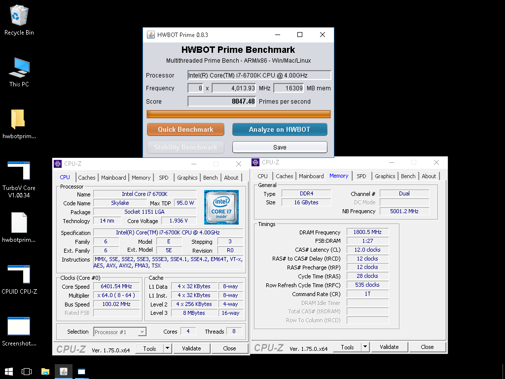Switch to About tab in right CPU-Z
505x379 pixels.
tap(429, 176)
